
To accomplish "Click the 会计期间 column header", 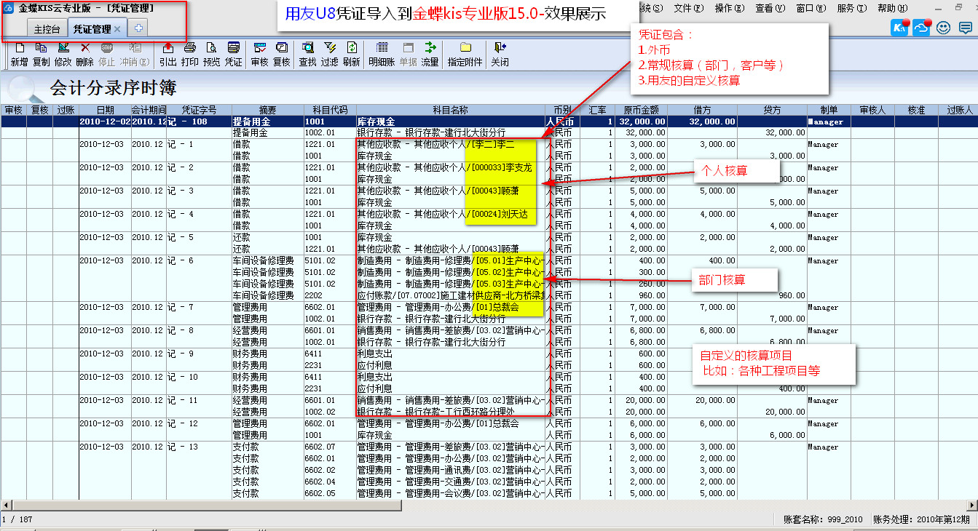I will pos(149,110).
